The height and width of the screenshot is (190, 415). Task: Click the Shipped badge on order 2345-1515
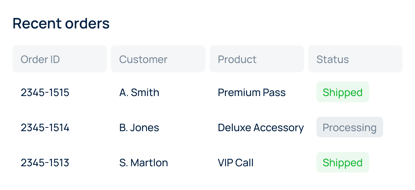pos(343,92)
